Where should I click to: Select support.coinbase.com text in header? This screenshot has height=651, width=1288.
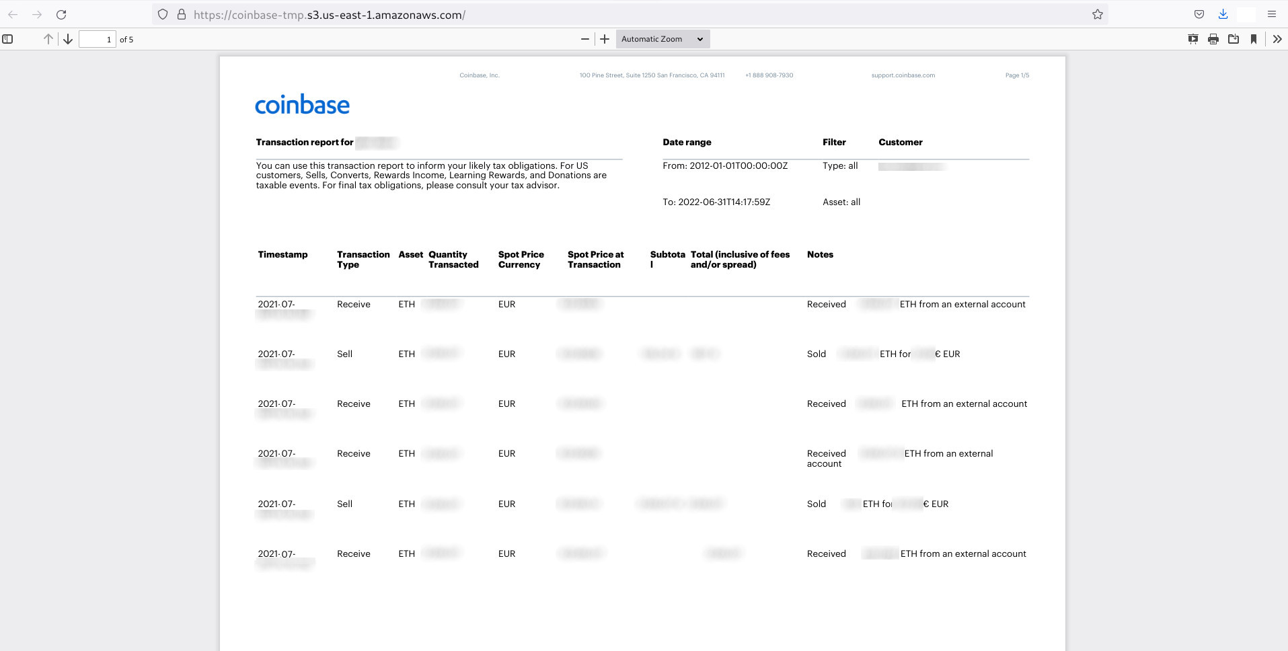(x=903, y=75)
